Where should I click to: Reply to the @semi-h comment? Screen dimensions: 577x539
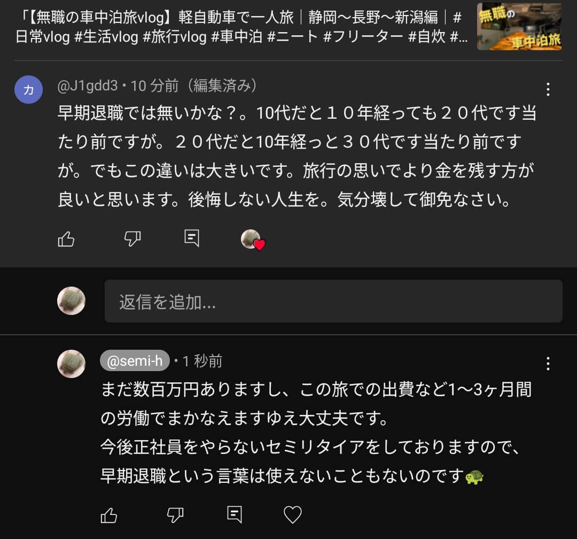click(235, 514)
